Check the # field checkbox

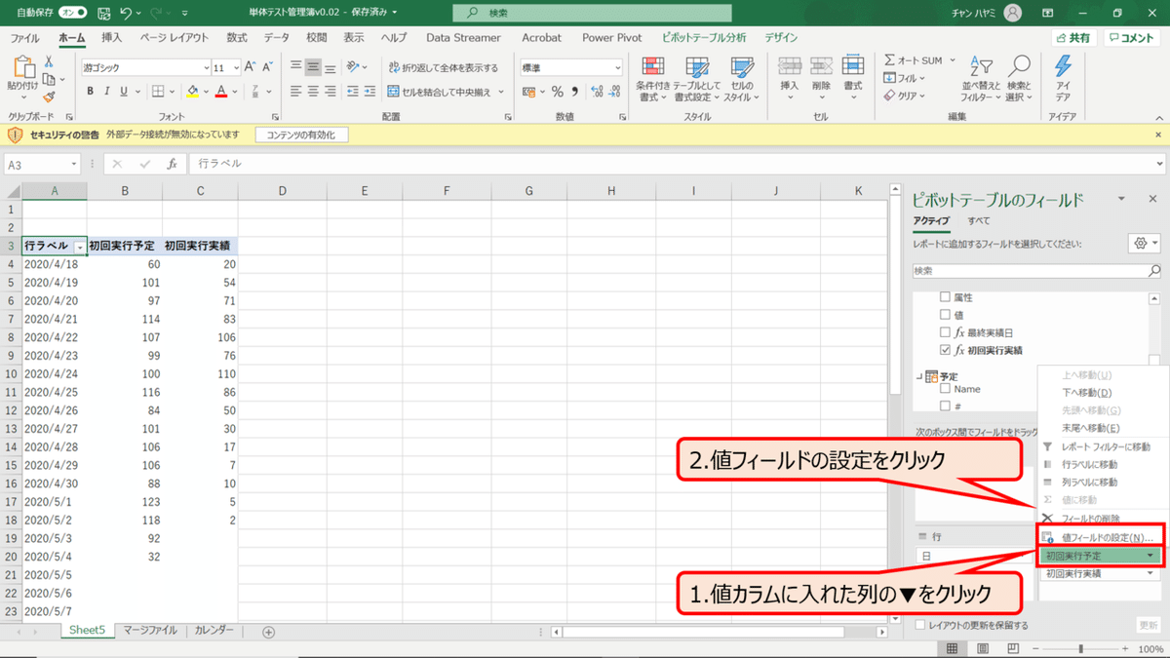tap(944, 406)
